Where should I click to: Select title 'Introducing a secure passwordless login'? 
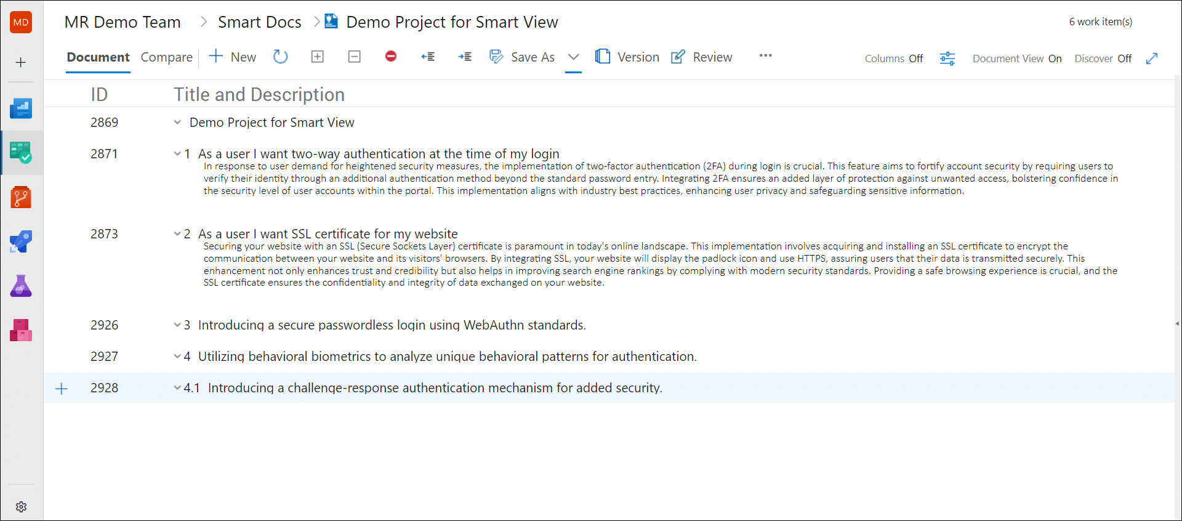tap(392, 325)
